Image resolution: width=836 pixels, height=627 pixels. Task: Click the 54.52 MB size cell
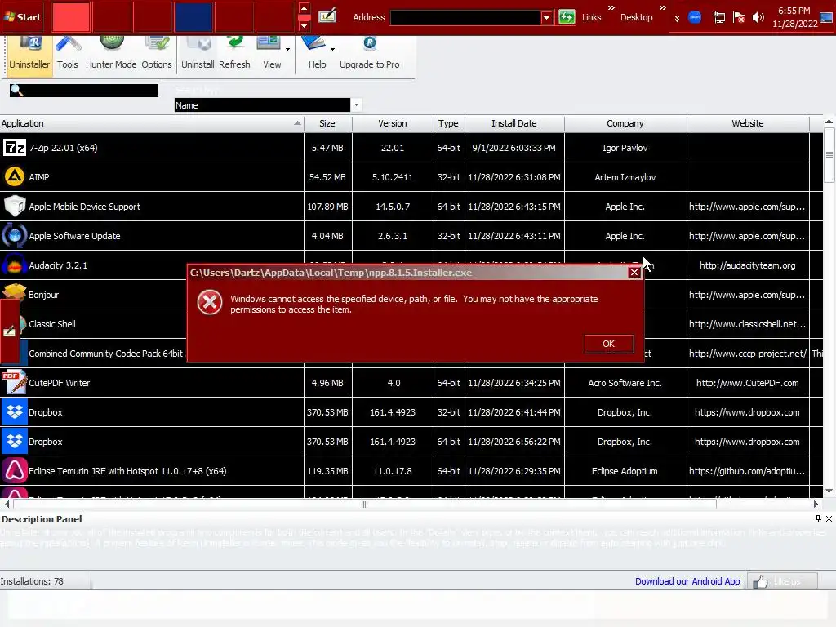click(327, 177)
